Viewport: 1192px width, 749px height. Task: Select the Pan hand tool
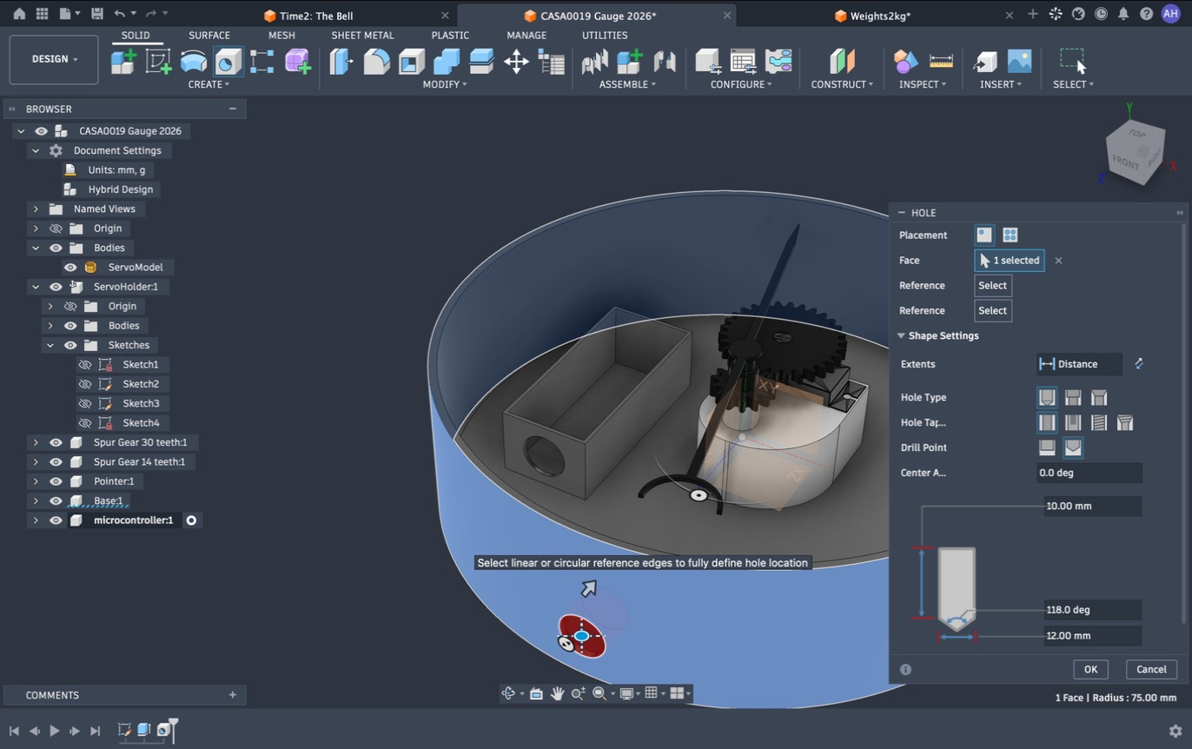pos(557,693)
